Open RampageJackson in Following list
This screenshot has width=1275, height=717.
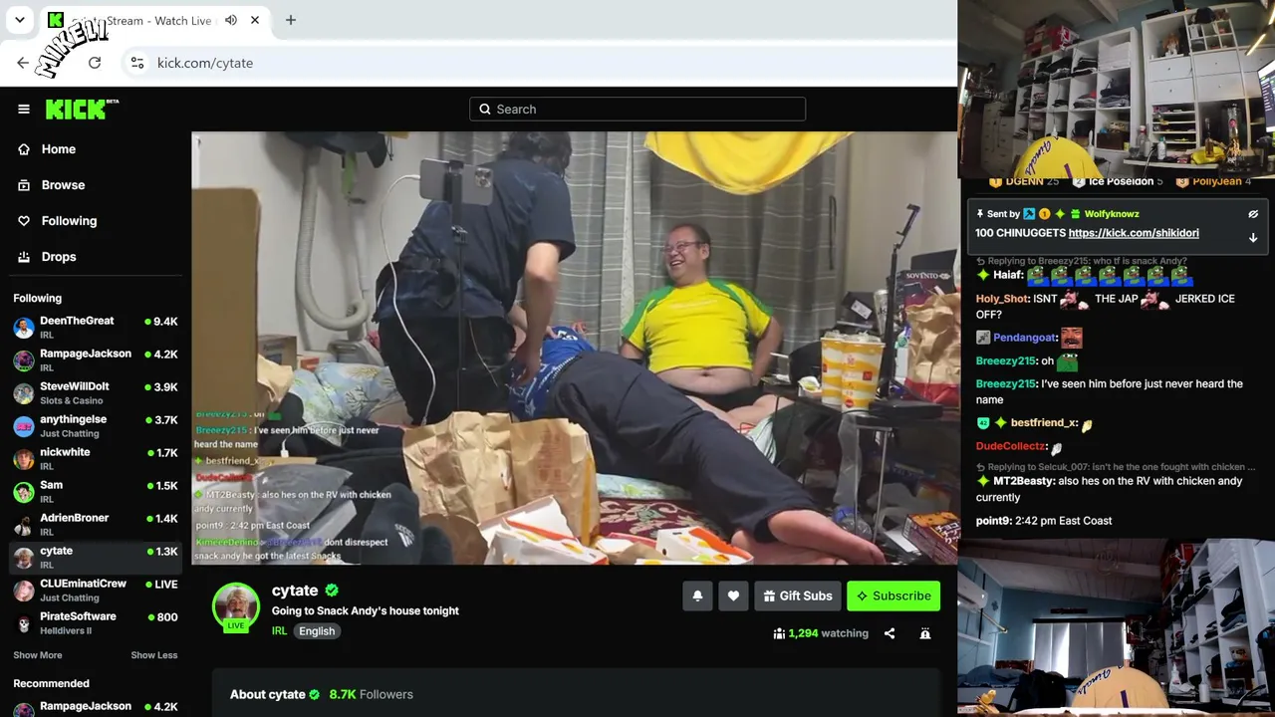coord(96,360)
